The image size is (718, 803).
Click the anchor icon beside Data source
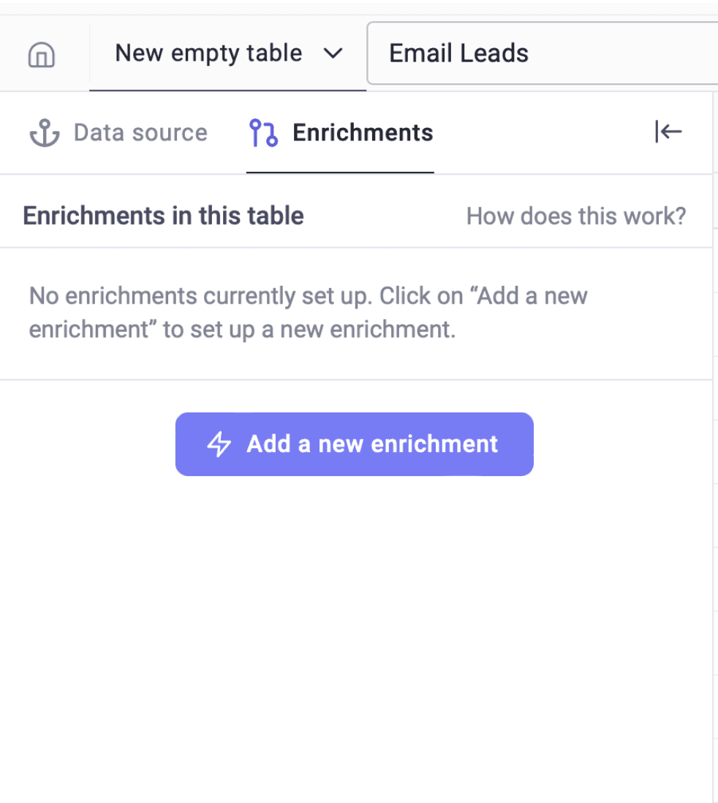click(x=45, y=132)
